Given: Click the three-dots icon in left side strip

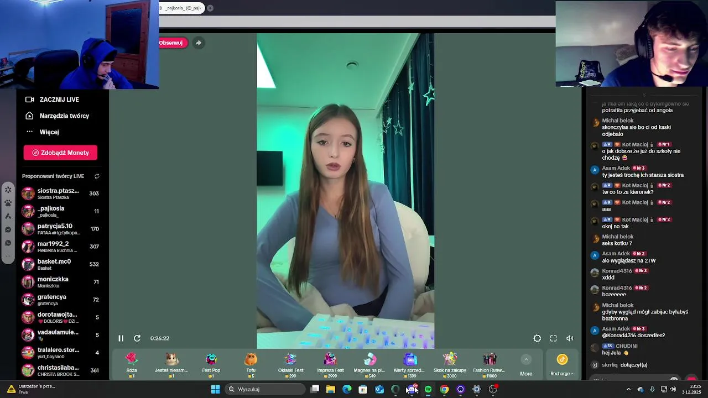Looking at the screenshot, I should (8, 256).
